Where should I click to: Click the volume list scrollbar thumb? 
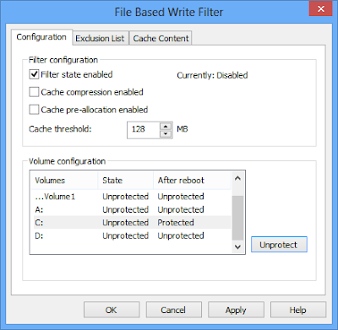coord(237,219)
